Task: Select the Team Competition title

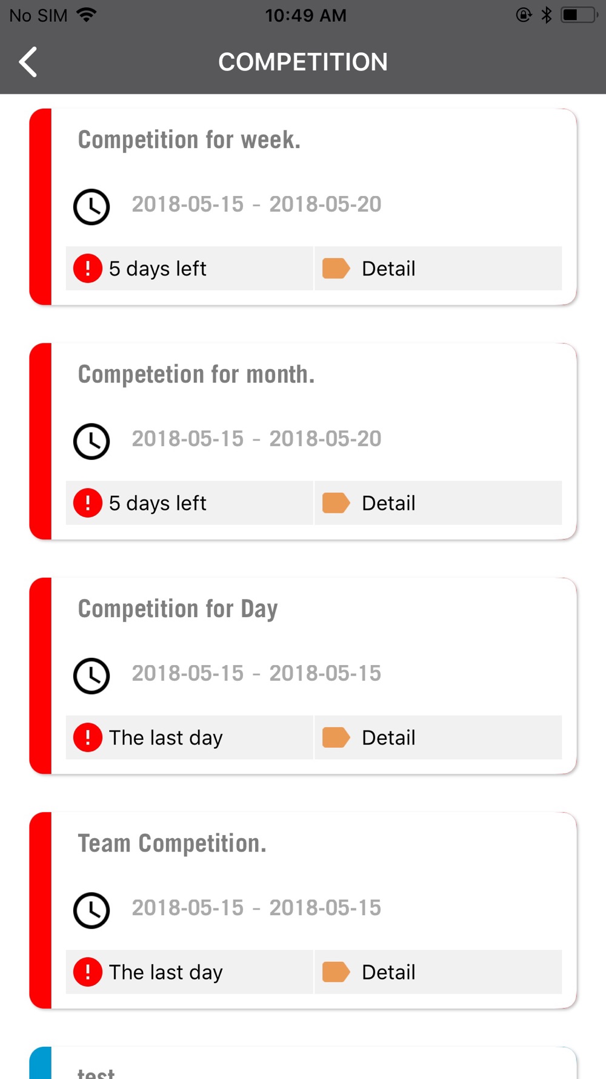Action: 172,844
